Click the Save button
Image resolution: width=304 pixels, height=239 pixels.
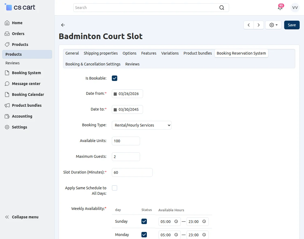[x=292, y=25]
